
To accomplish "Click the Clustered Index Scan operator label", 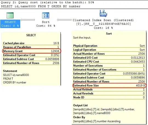I will (x=103, y=24).
